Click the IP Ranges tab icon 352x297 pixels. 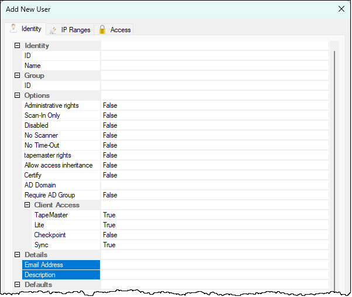[x=54, y=29]
